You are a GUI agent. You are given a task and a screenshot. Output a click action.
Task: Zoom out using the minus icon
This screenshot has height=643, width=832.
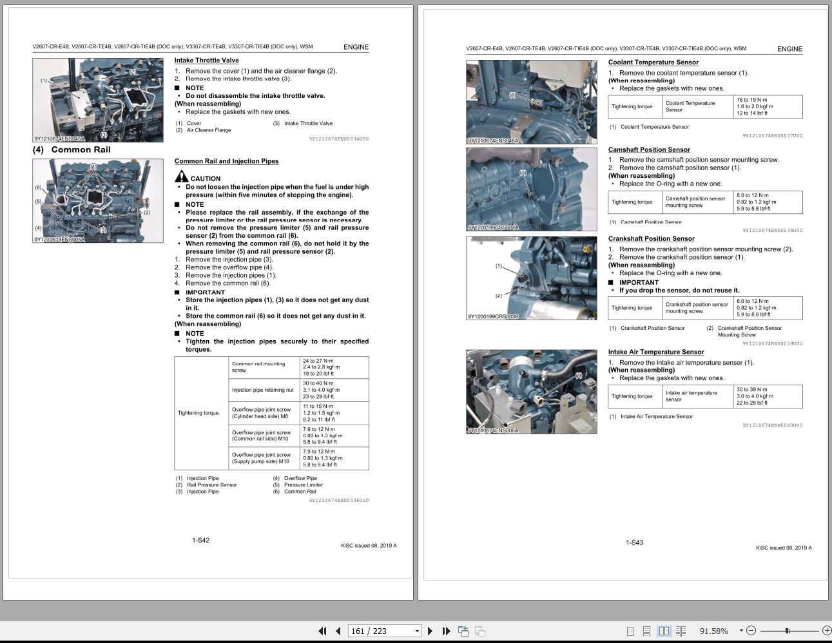[751, 631]
